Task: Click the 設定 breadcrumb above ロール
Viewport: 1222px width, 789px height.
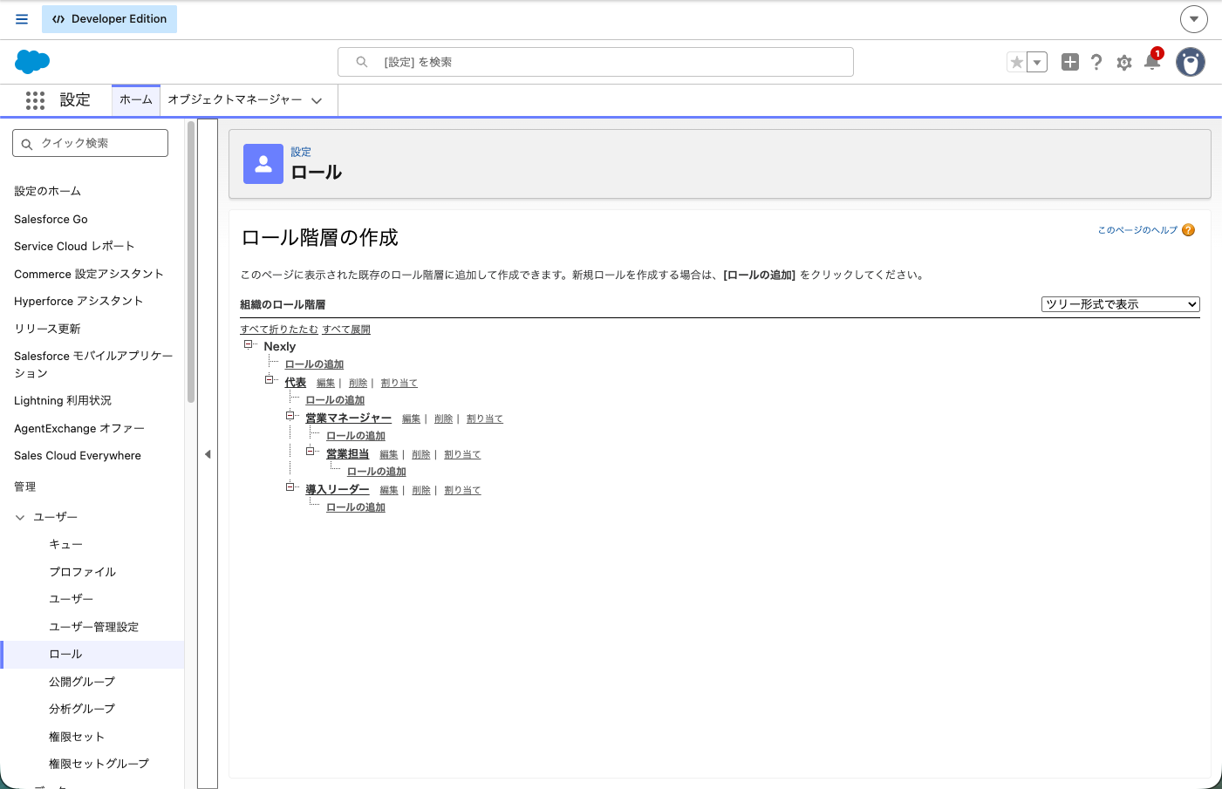Action: [301, 152]
